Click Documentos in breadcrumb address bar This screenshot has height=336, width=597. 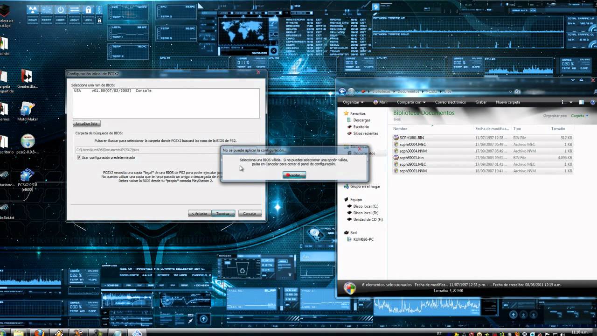coord(408,91)
